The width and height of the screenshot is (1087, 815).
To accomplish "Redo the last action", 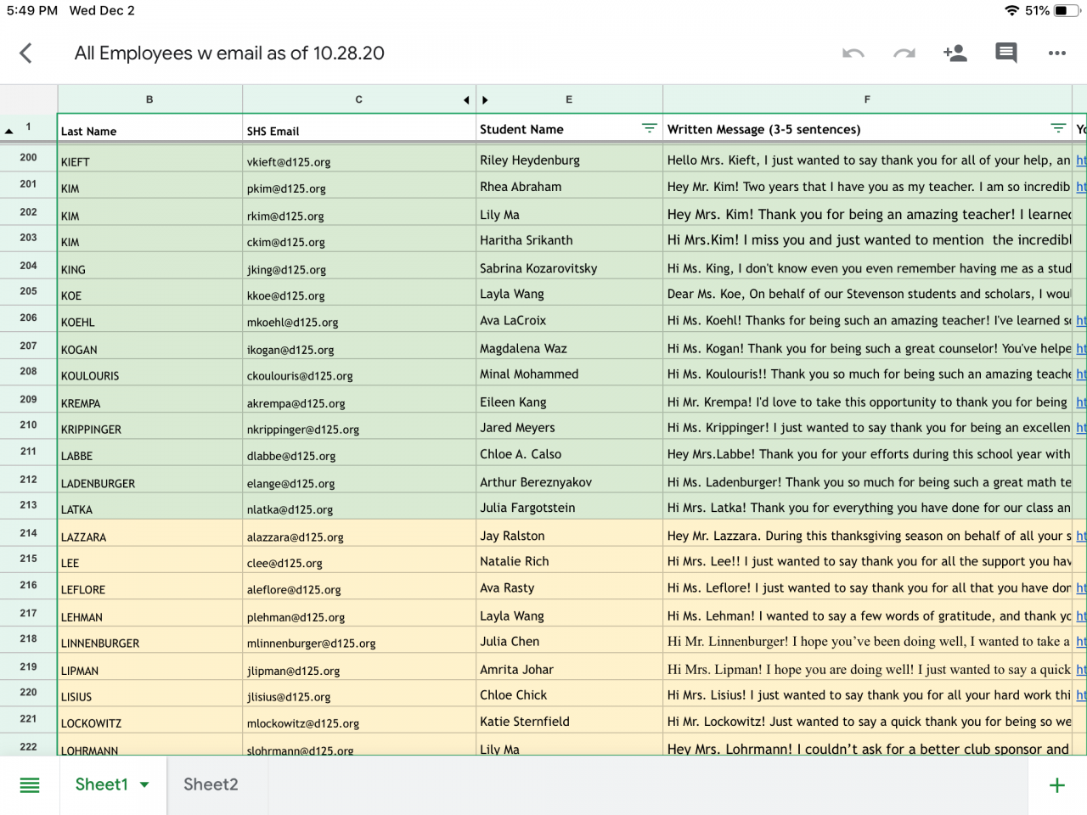I will 904,53.
